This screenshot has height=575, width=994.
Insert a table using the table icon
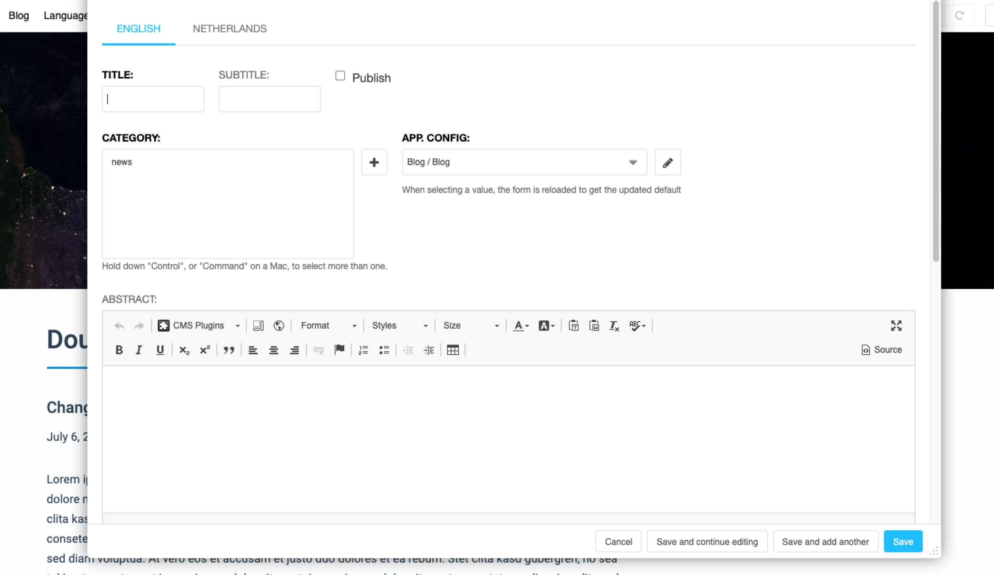point(453,350)
